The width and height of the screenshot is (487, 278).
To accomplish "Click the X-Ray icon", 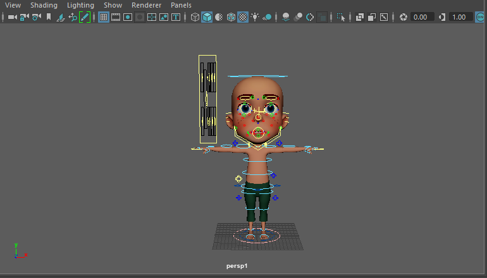I will pyautogui.click(x=360, y=17).
